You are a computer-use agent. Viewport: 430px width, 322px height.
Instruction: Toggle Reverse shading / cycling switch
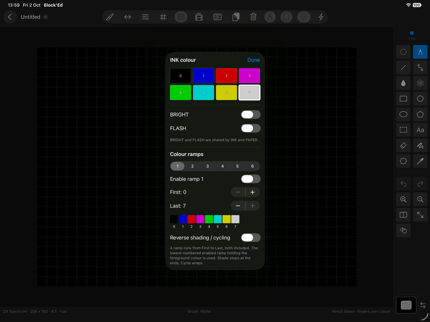[x=250, y=237]
